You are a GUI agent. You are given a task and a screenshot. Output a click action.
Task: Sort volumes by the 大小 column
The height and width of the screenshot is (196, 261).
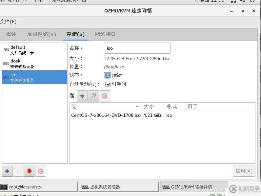(153, 106)
